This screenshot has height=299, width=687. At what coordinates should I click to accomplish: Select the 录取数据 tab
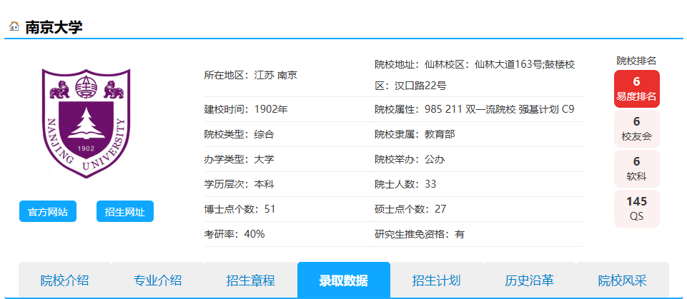click(344, 280)
